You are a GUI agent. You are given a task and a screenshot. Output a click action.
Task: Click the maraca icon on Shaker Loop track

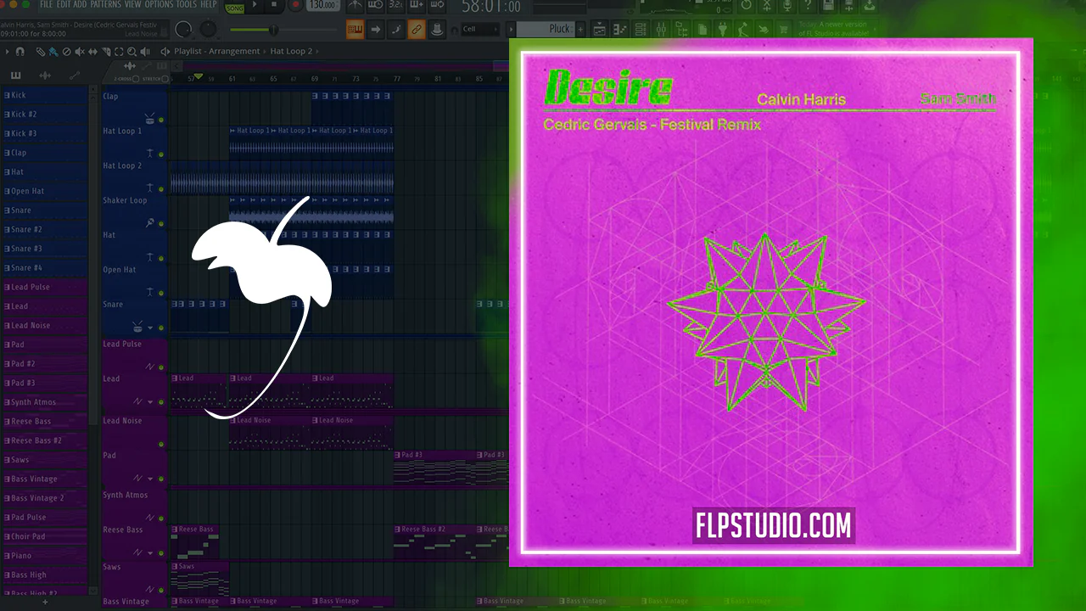click(149, 222)
